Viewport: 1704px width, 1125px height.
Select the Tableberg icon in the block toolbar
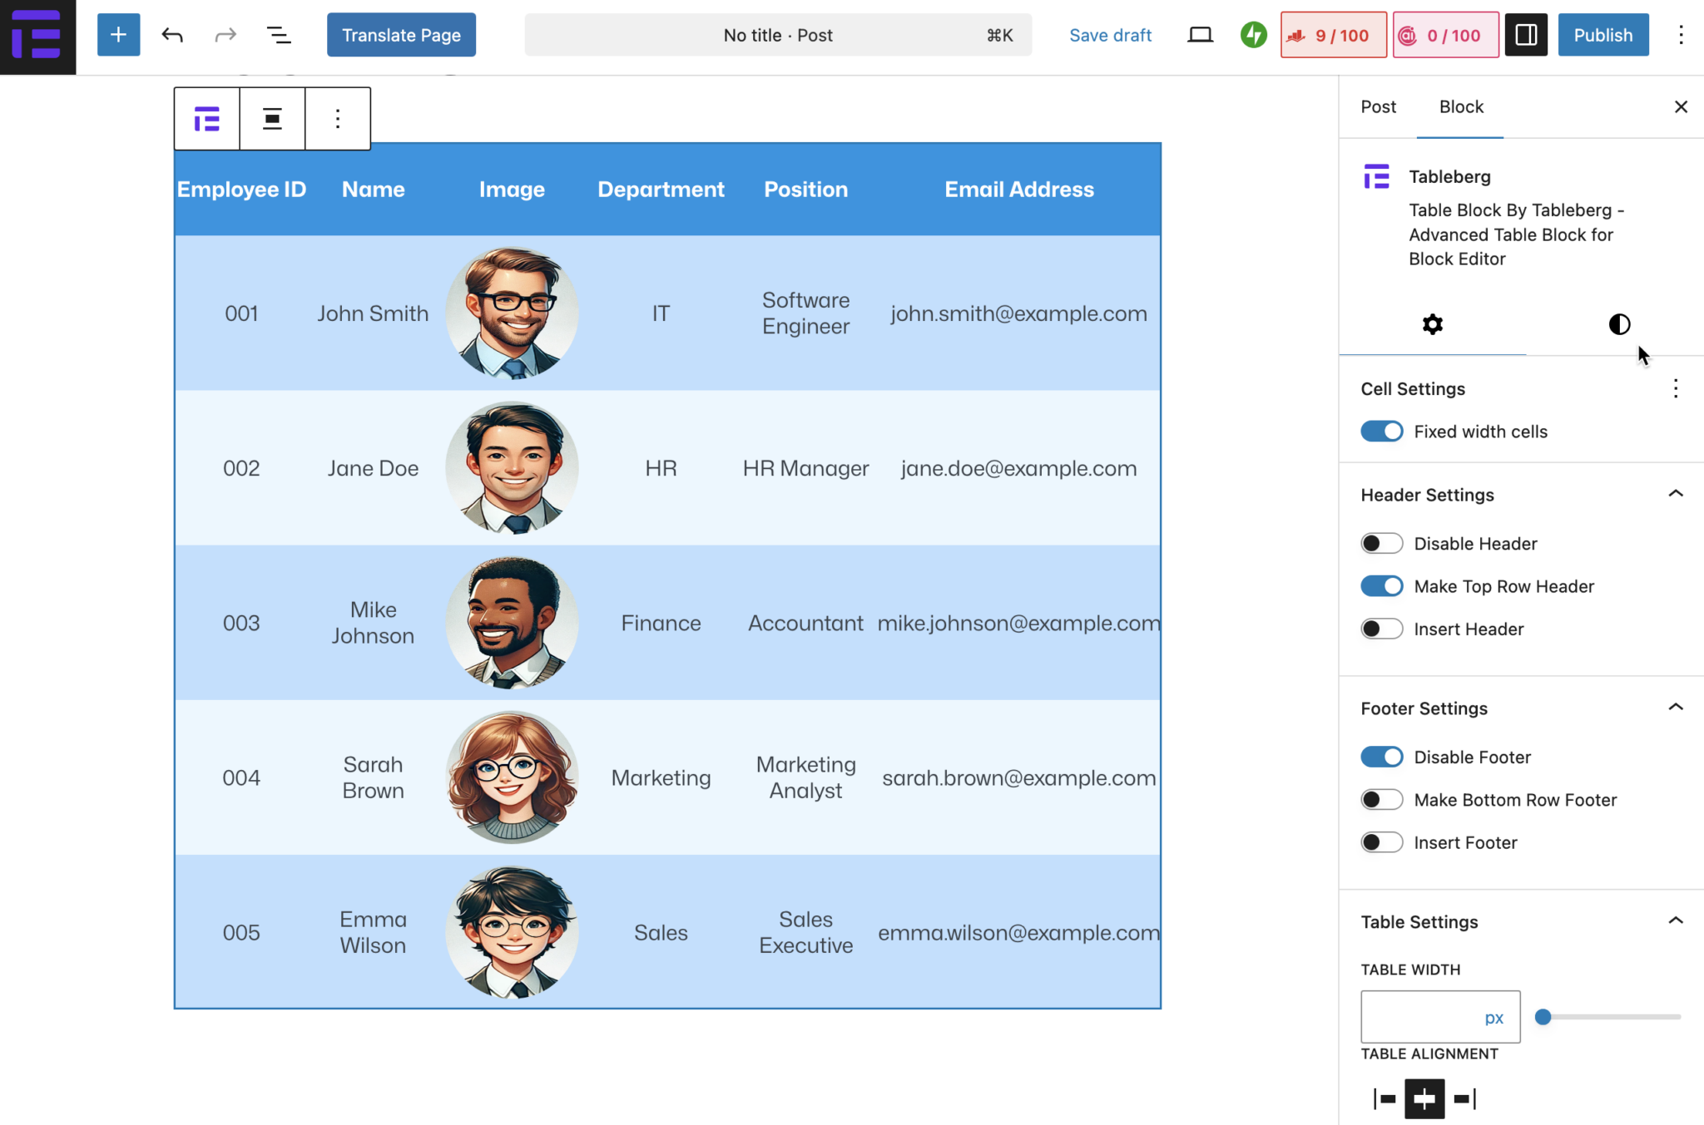pos(206,118)
